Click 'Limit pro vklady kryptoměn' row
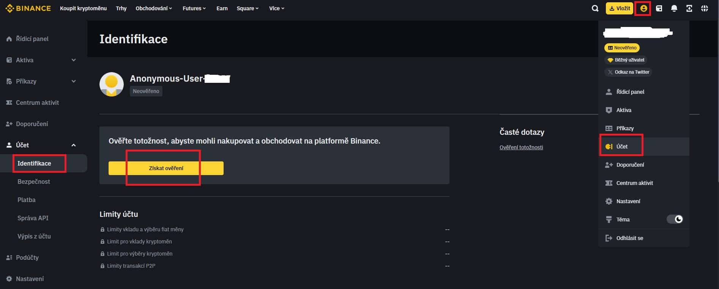Image resolution: width=719 pixels, height=289 pixels. pos(274,242)
